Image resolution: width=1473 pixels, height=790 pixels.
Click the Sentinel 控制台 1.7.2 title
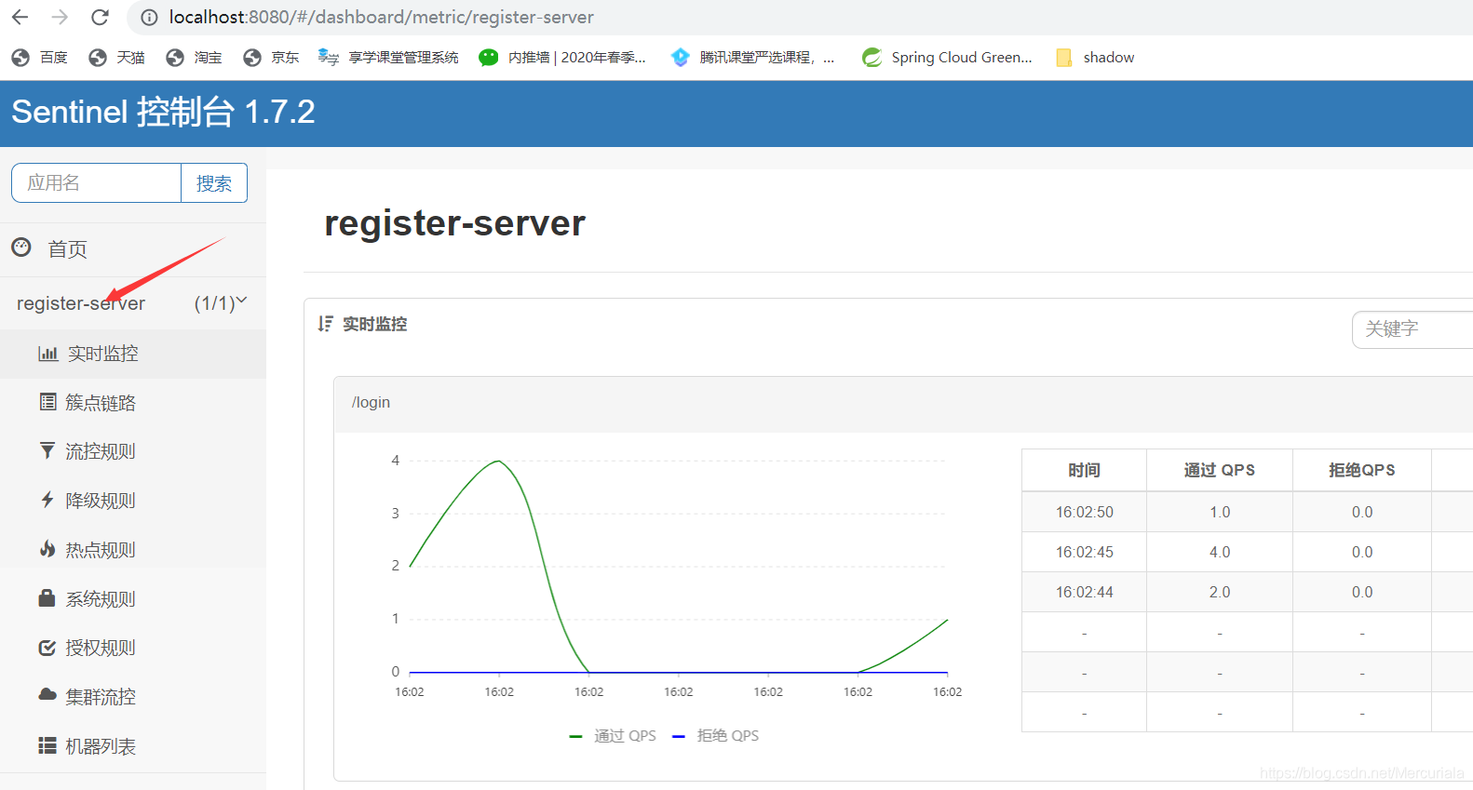click(163, 112)
